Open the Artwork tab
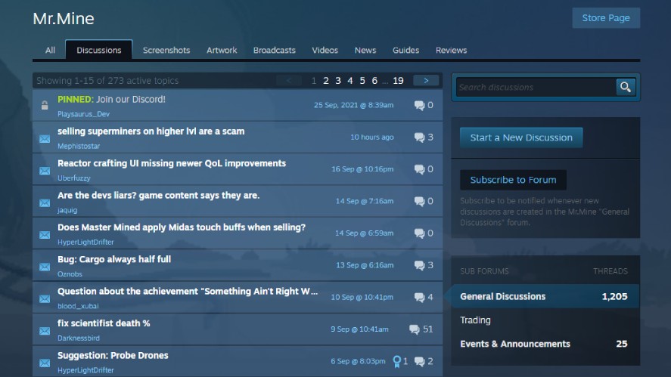The height and width of the screenshot is (377, 671). tap(222, 50)
